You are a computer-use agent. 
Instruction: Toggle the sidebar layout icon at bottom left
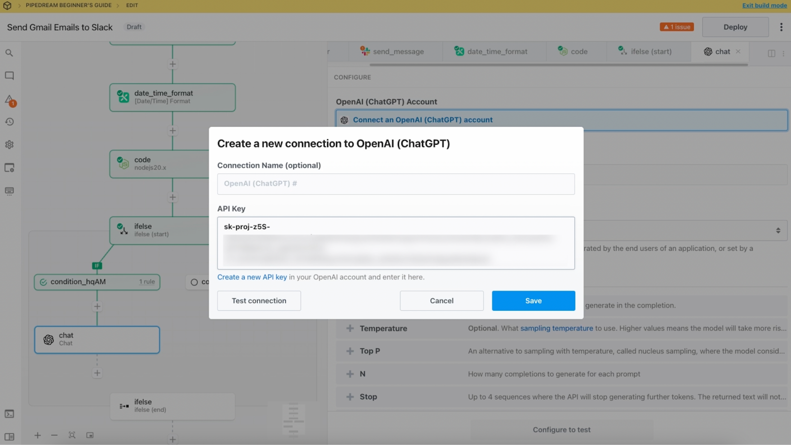pos(9,437)
